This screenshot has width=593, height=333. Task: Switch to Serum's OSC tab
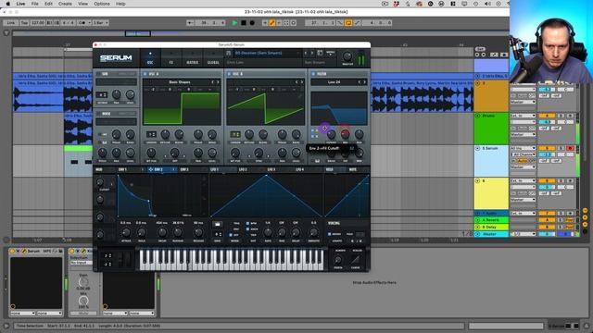click(150, 58)
